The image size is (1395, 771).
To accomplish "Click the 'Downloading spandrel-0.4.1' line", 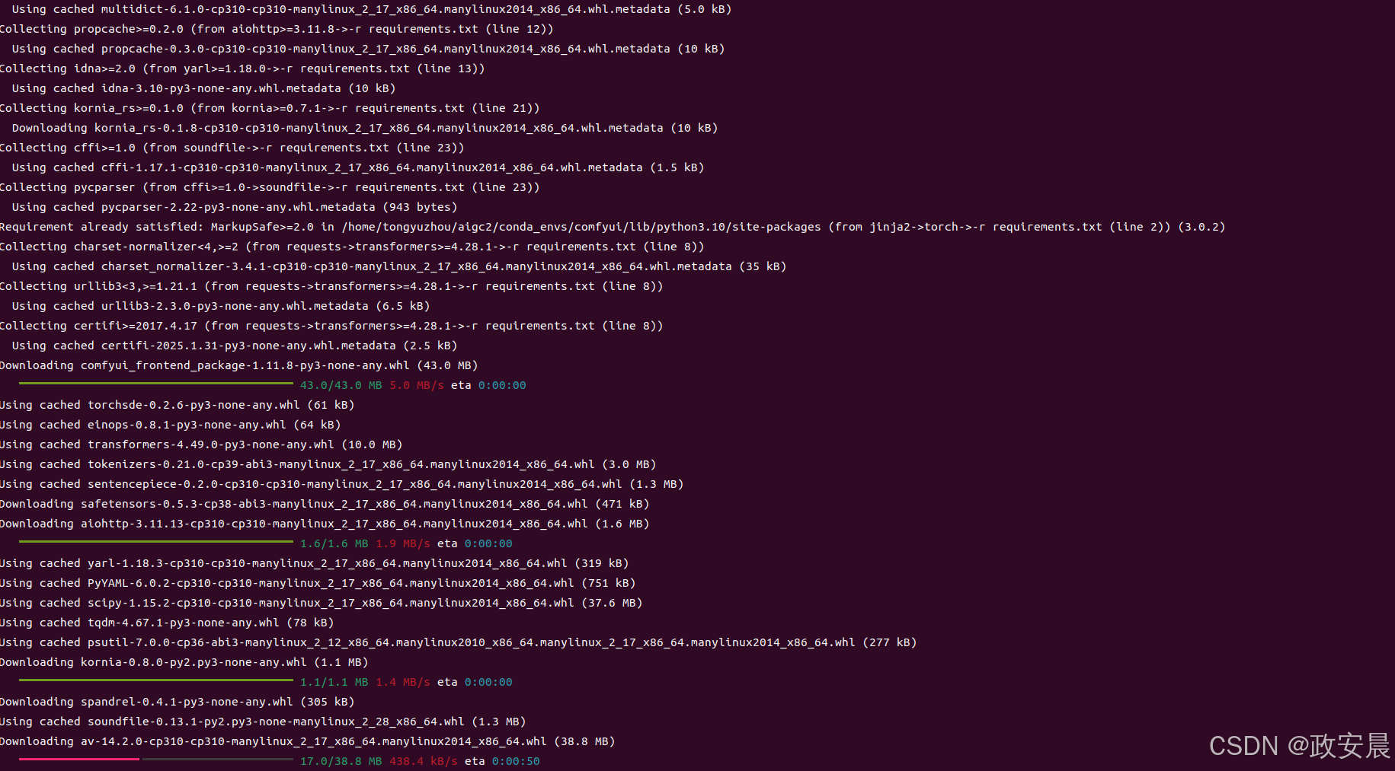I will click(177, 702).
